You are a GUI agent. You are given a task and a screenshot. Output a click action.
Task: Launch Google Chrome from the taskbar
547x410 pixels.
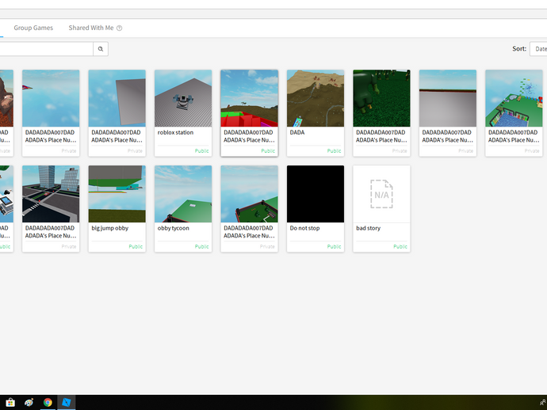click(48, 402)
